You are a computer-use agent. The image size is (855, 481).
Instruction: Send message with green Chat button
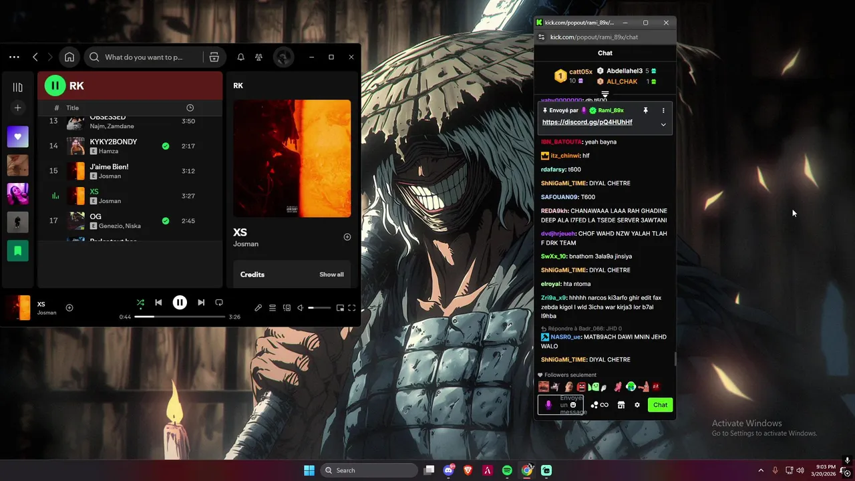(660, 405)
